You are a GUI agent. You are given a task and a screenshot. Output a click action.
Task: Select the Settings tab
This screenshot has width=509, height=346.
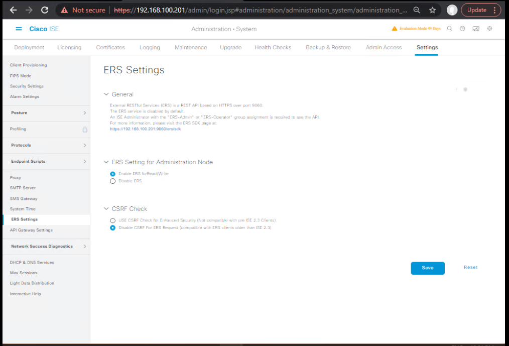click(x=427, y=47)
